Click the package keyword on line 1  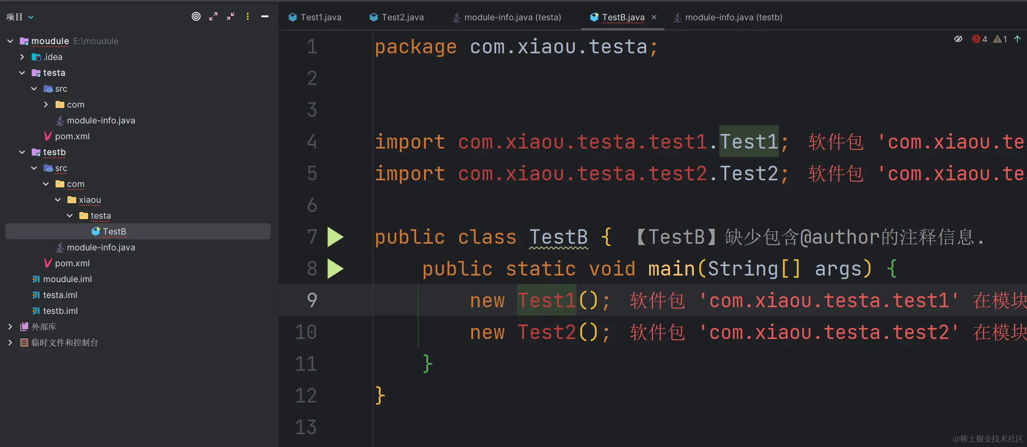pos(416,47)
